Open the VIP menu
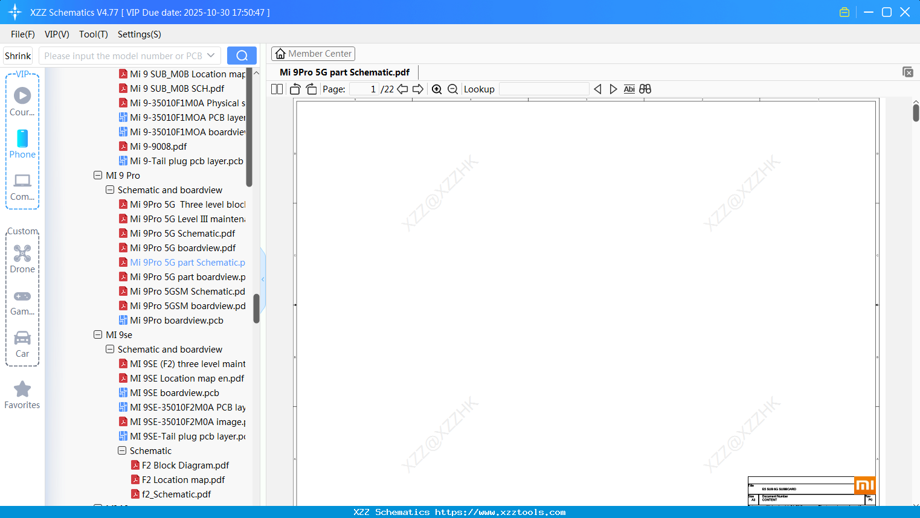 pos(57,34)
